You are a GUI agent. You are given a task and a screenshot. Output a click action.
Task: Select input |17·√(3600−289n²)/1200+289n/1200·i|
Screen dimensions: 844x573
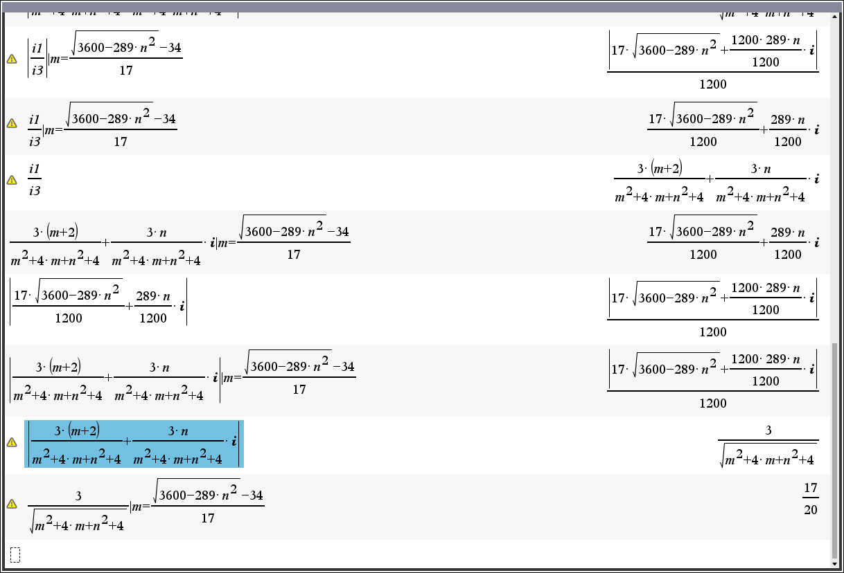98,301
